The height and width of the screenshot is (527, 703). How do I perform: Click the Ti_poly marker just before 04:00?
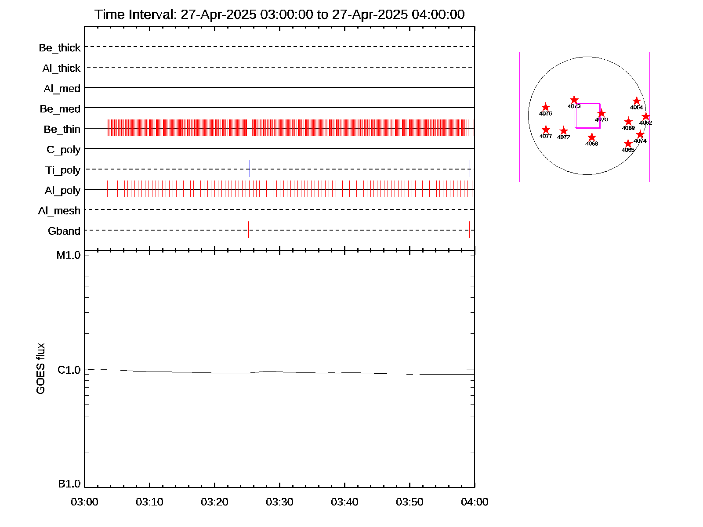(470, 169)
